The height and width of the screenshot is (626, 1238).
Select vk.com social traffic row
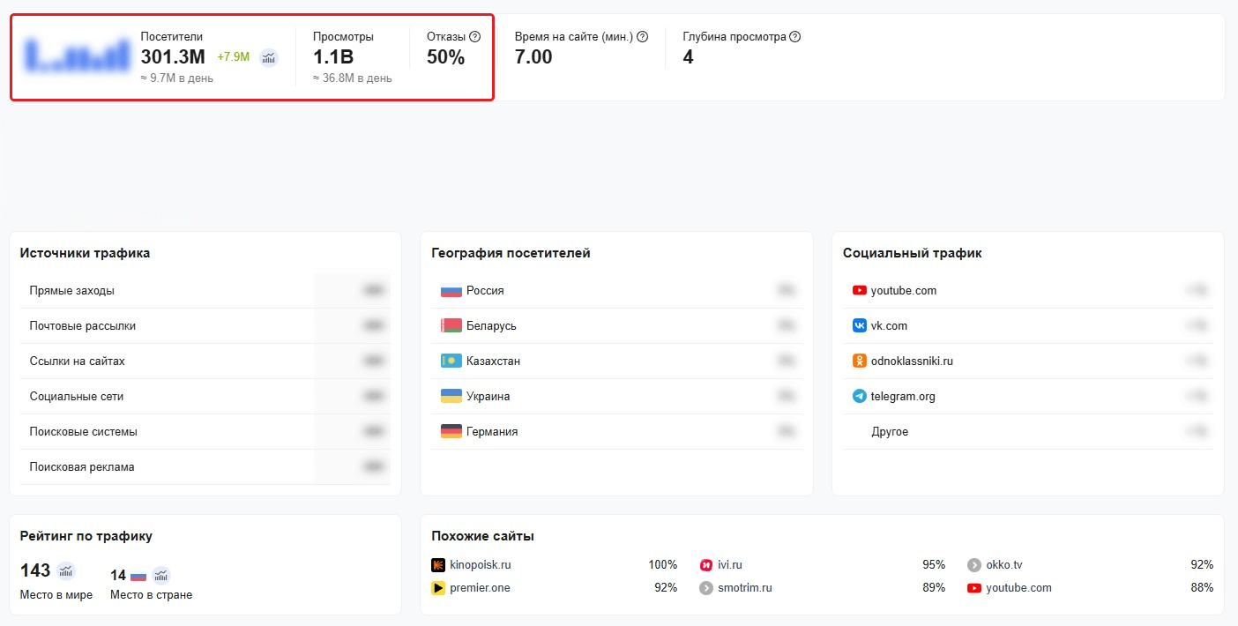tap(1028, 326)
